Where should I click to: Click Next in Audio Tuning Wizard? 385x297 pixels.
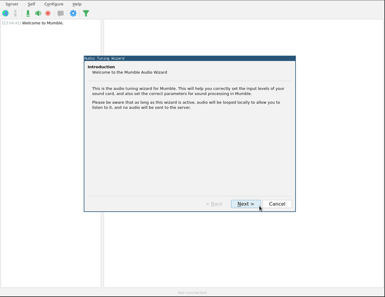tap(246, 204)
